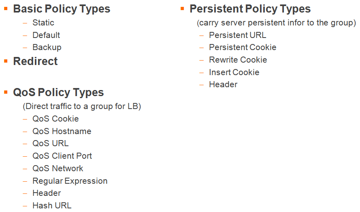Click the Redirect heading
Image resolution: width=360 pixels, height=212 pixels.
[35, 61]
